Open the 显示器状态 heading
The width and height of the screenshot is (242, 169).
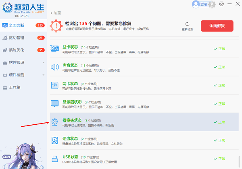tap(72, 102)
